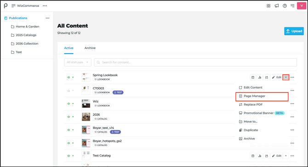Share Spring Lookbook via share icon
Image resolution: width=308 pixels, height=167 pixels.
[267, 77]
